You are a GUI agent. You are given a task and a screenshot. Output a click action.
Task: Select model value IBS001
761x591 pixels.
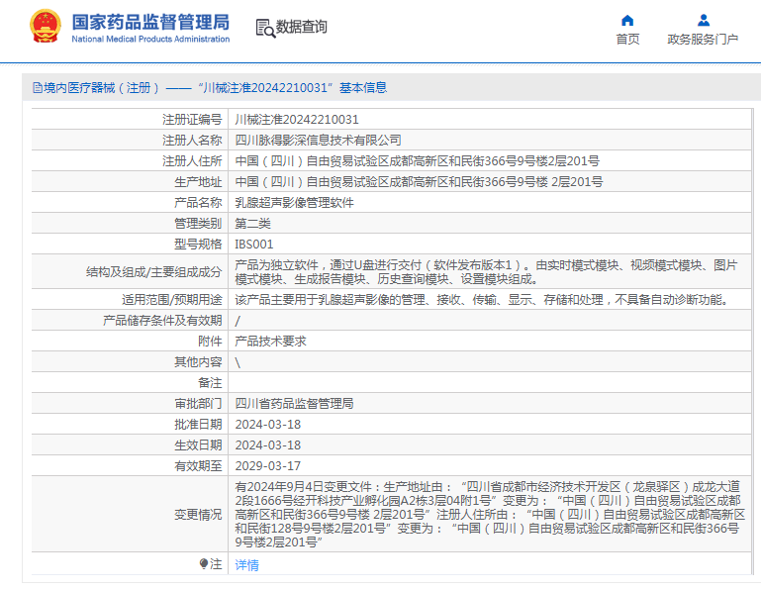pos(253,245)
